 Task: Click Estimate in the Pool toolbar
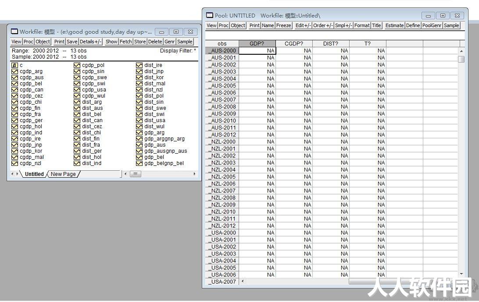[x=394, y=25]
